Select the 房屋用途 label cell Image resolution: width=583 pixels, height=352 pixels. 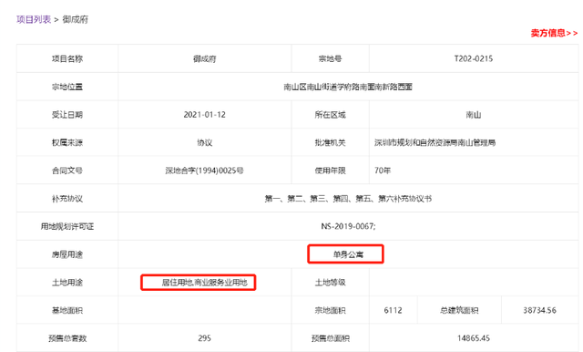pyautogui.click(x=67, y=254)
